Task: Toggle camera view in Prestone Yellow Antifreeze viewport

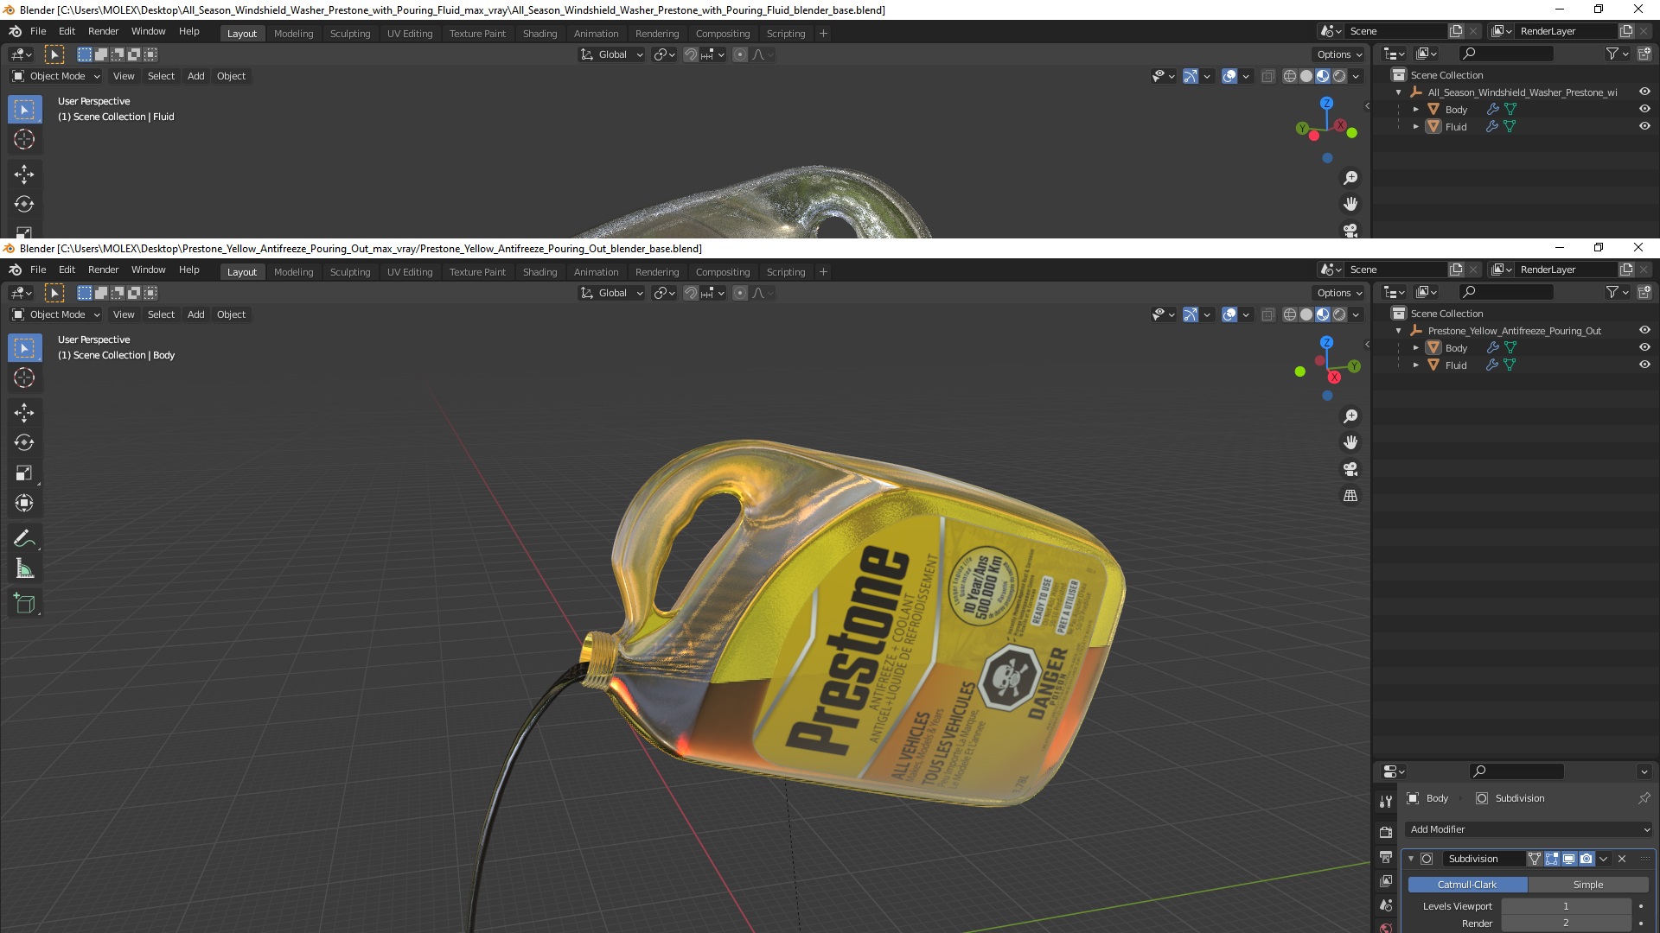Action: (x=1350, y=469)
